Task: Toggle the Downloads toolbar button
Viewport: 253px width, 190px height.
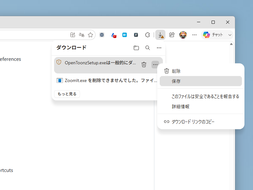Action: click(x=160, y=35)
